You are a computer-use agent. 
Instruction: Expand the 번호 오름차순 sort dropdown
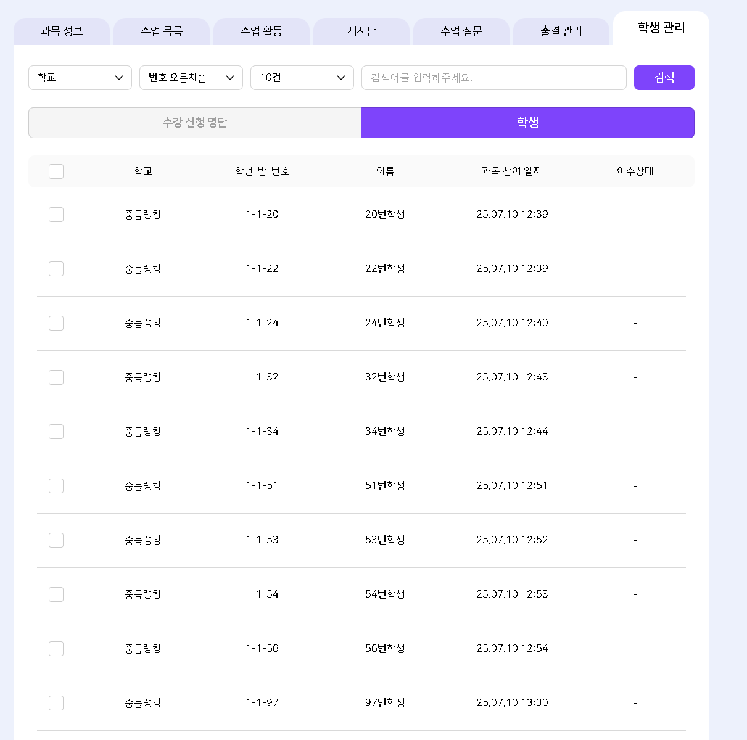click(x=191, y=78)
